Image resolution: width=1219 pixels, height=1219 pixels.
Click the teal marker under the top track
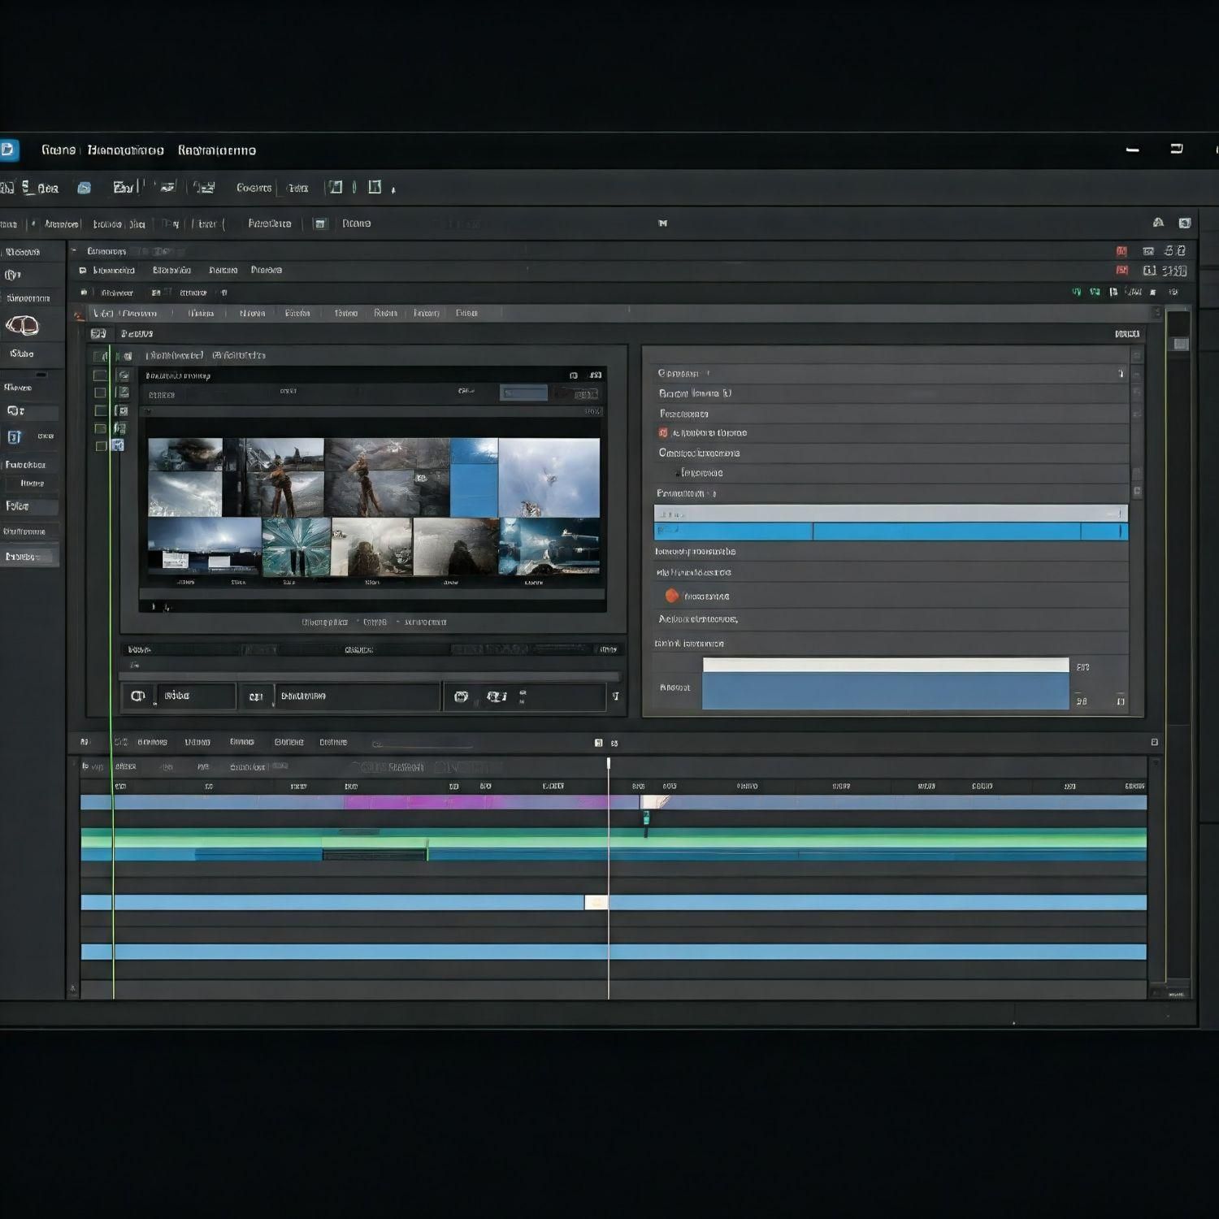tap(647, 818)
